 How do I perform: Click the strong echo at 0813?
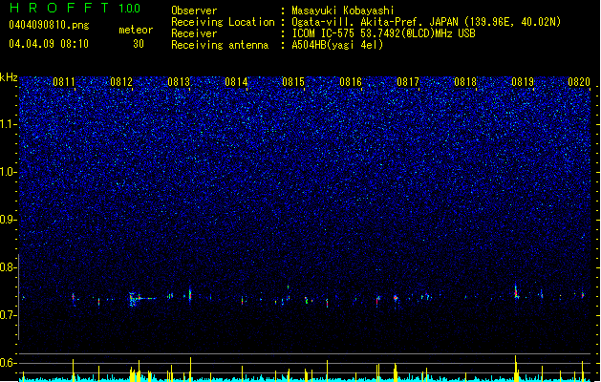point(190,294)
